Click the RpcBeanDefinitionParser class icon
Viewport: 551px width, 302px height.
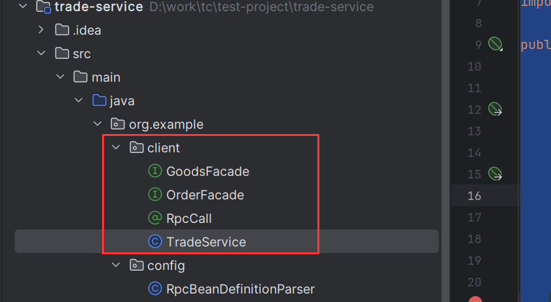(x=154, y=289)
